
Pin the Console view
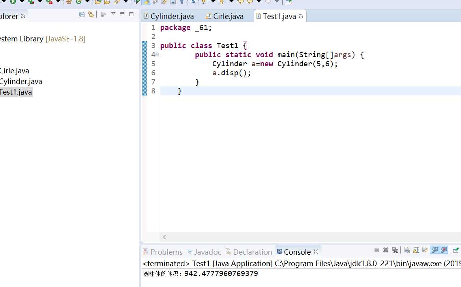(x=456, y=250)
